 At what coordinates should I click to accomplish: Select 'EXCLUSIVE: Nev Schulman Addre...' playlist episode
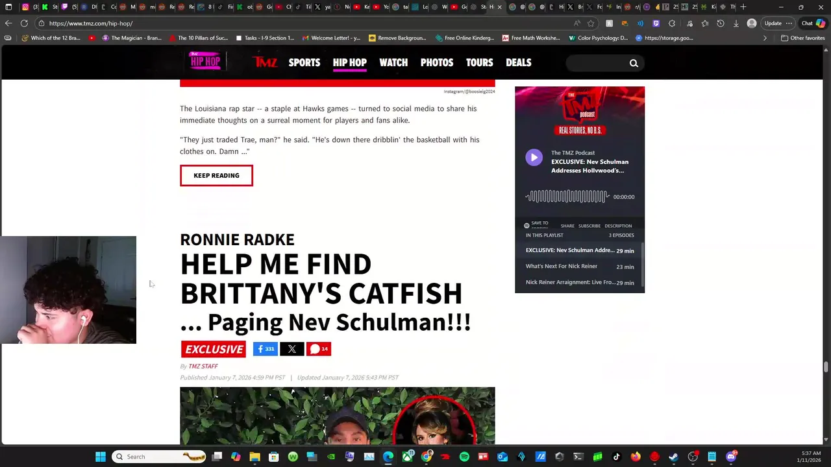pyautogui.click(x=580, y=250)
